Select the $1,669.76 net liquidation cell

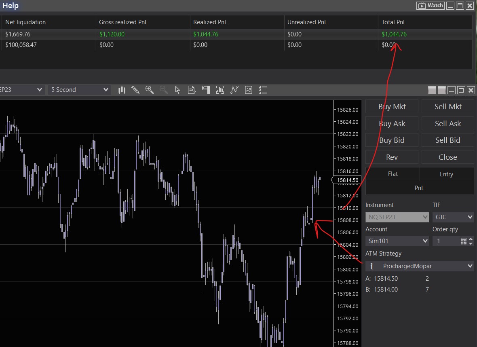[x=48, y=34]
